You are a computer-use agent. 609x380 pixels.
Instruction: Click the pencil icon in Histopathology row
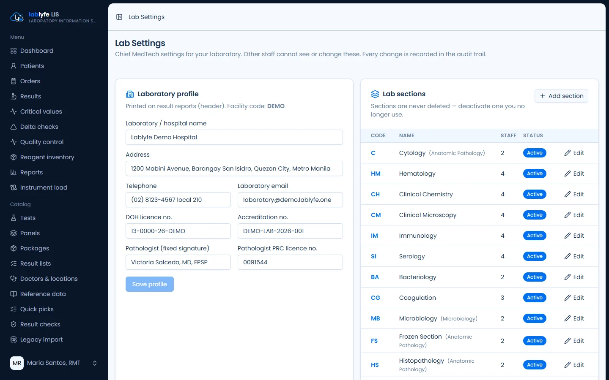(x=568, y=365)
